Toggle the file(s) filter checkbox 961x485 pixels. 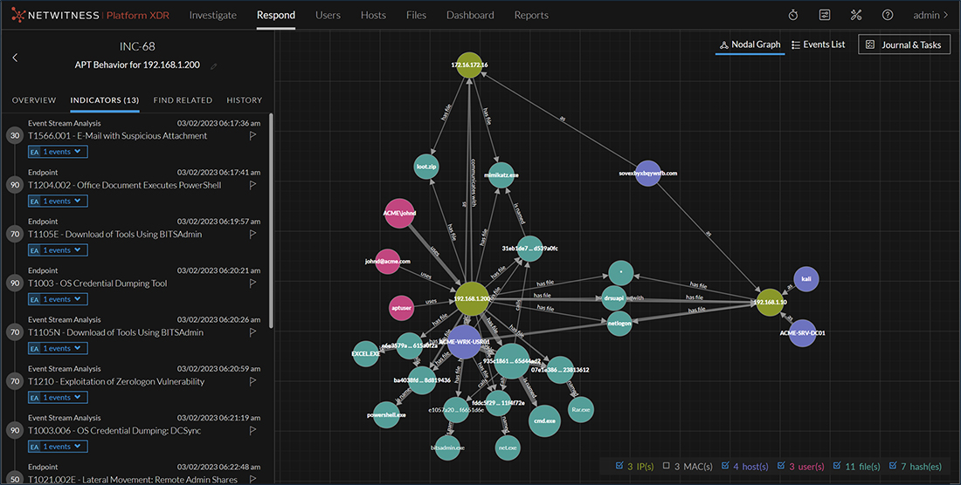(837, 466)
